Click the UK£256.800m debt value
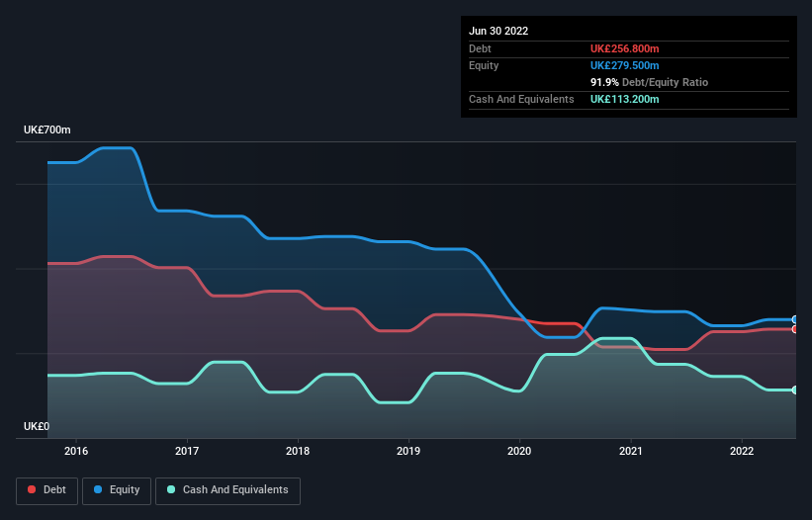The height and width of the screenshot is (520, 812). point(624,48)
